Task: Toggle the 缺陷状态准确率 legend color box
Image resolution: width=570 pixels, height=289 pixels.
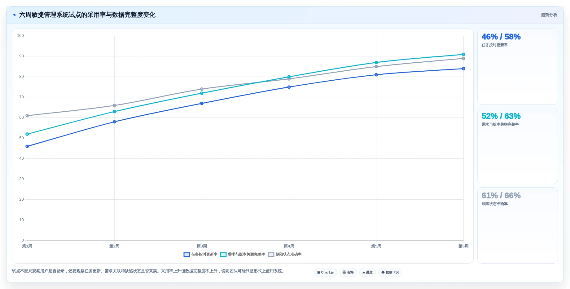Action: 271,255
